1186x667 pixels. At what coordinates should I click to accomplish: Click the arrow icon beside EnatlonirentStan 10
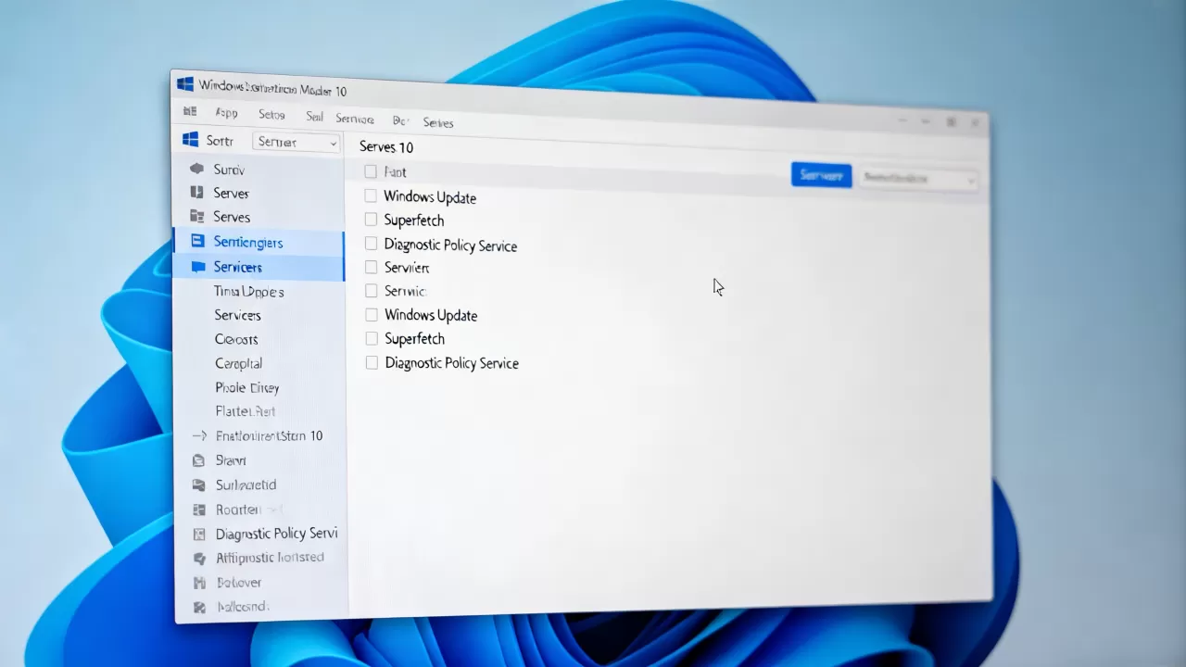coord(198,435)
